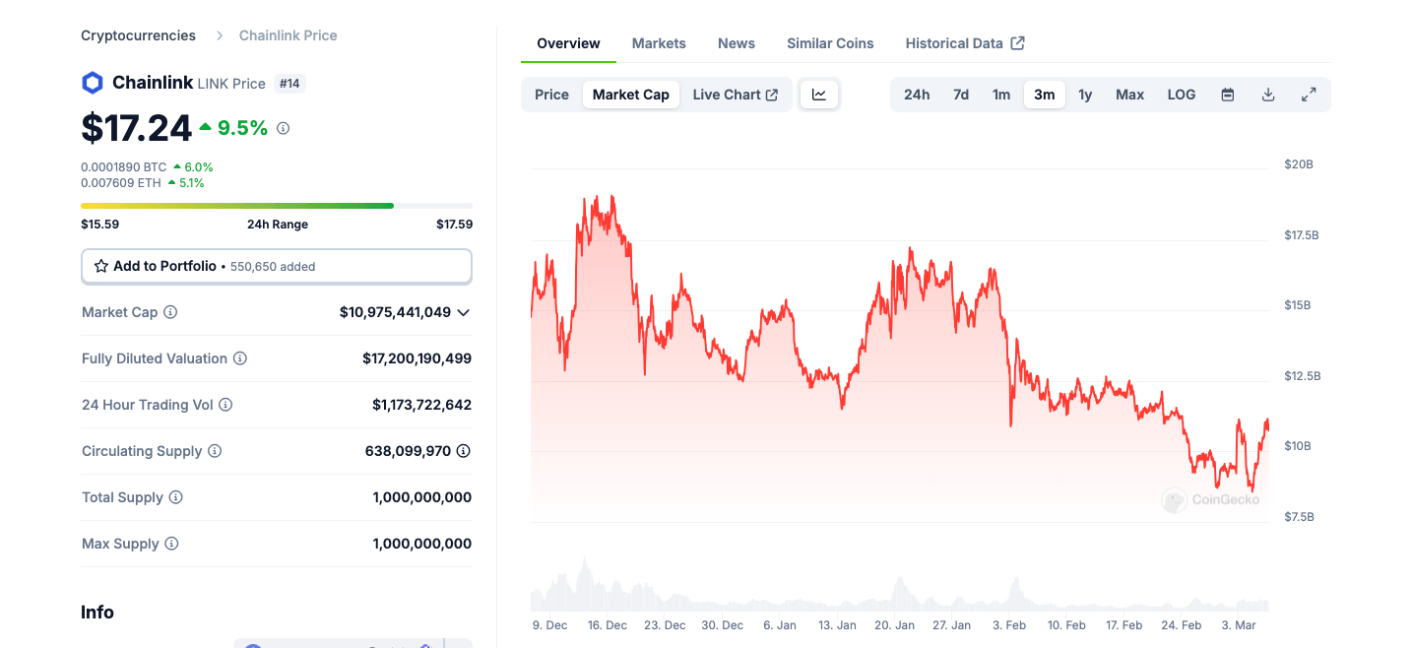Click the download chart data icon
The height and width of the screenshot is (648, 1412).
coord(1268,94)
